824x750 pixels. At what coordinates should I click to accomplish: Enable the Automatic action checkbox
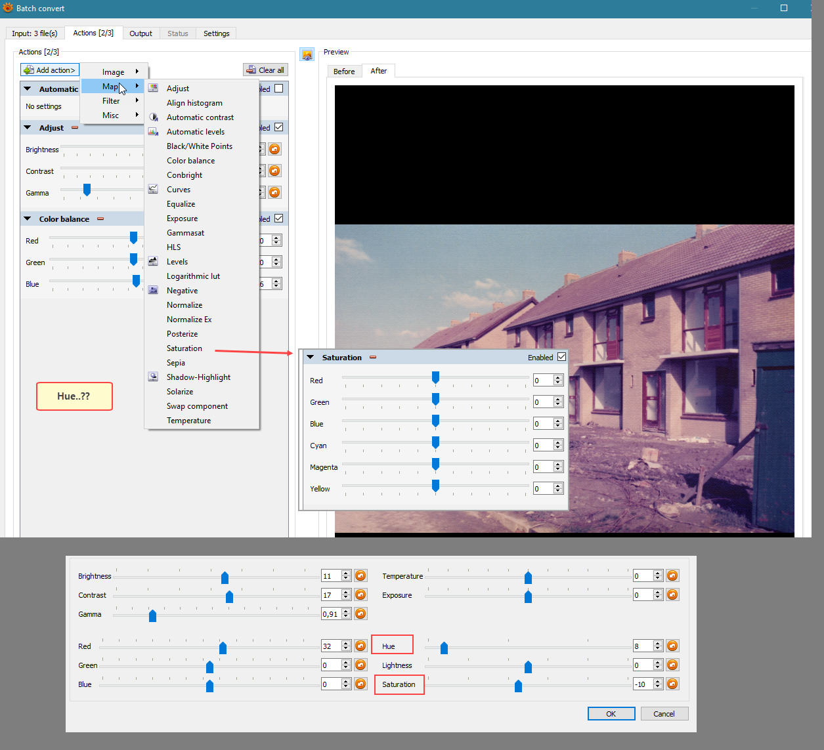[279, 89]
